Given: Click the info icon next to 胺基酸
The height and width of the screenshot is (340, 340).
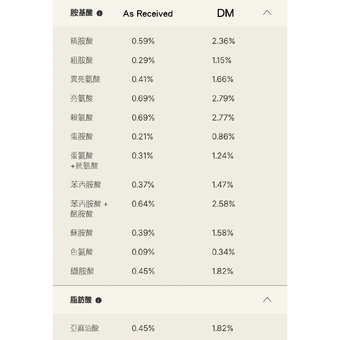Looking at the screenshot, I should 100,14.
